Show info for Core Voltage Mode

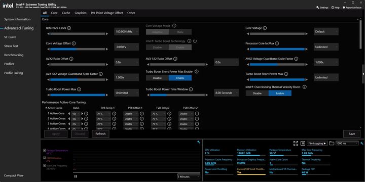click(174, 26)
